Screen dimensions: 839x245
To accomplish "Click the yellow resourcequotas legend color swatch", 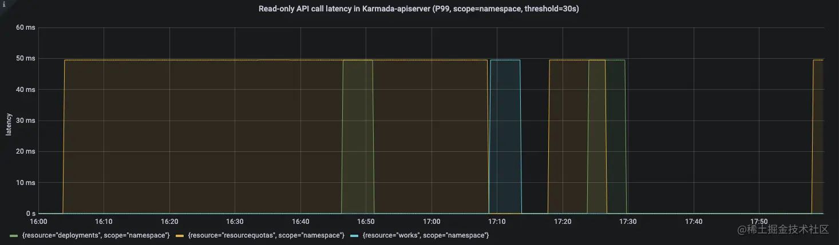I will [x=180, y=235].
